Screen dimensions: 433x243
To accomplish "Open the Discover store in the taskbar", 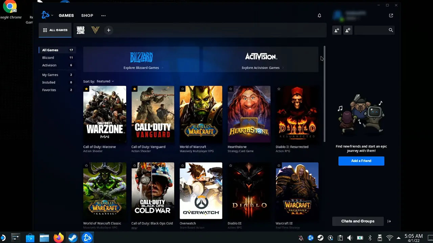I will [30, 238].
